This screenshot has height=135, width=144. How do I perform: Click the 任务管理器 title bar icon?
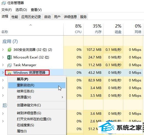(x=4, y=3)
